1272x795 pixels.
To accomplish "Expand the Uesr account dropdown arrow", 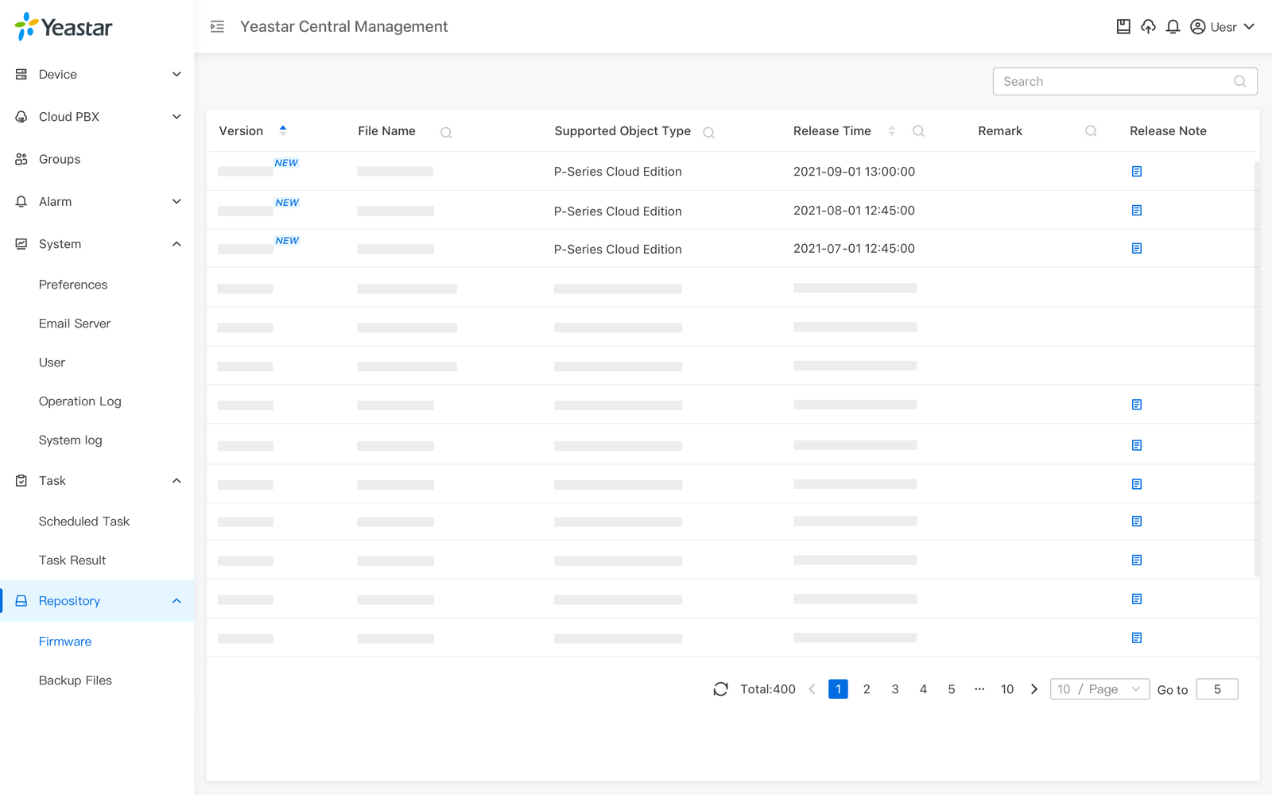I will coord(1249,27).
